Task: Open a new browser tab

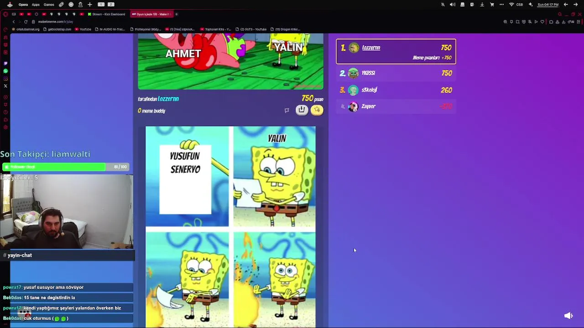Action: 177,14
